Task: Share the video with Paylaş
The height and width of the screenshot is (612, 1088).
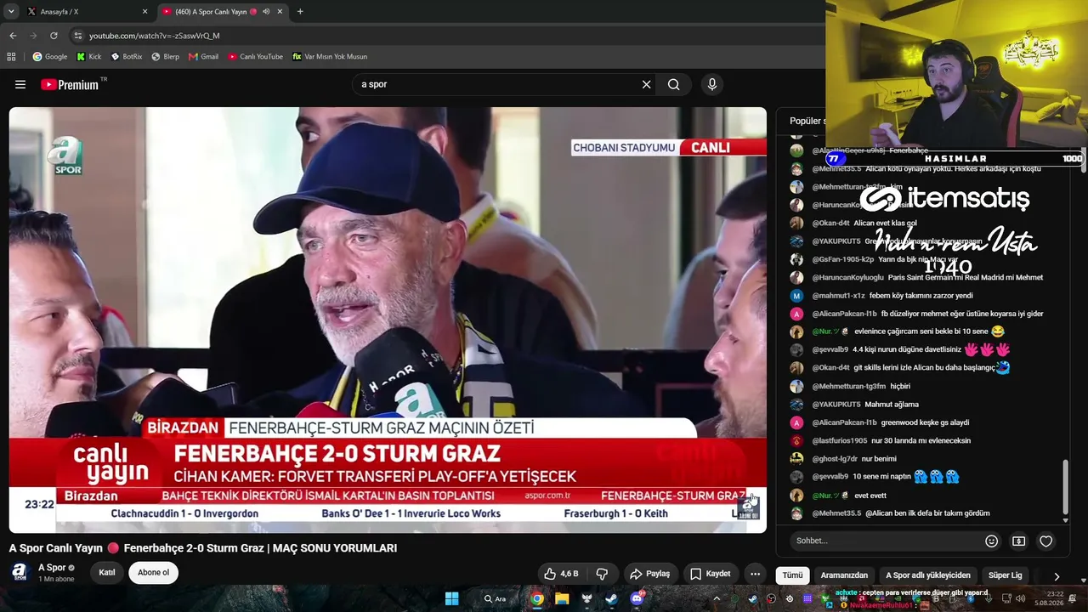Action: point(649,574)
